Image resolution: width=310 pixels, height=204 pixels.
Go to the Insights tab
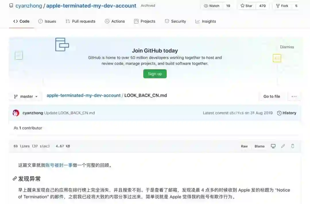(206, 21)
